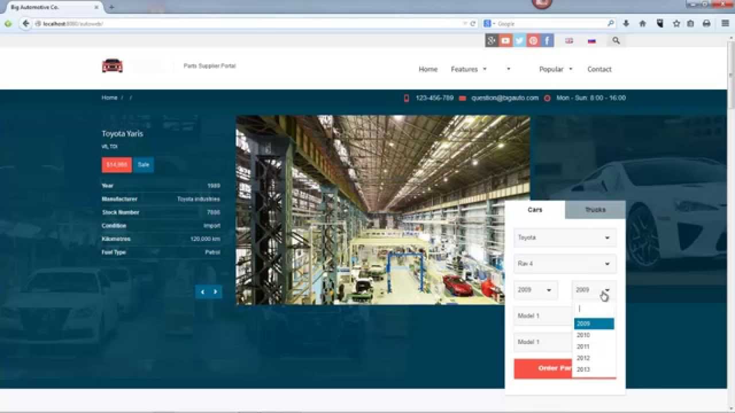Open the browser hamburger menu
Image resolution: width=735 pixels, height=413 pixels.
pyautogui.click(x=725, y=24)
